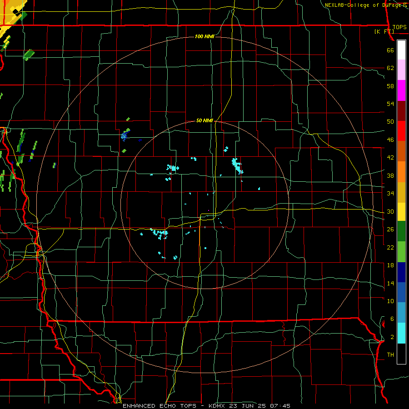Click the cyan legend swatch
409x409 pixels.
pyautogui.click(x=401, y=333)
